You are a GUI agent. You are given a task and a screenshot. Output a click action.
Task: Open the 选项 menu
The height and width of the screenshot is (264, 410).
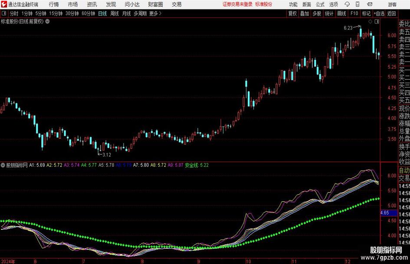pyautogui.click(x=333, y=4)
